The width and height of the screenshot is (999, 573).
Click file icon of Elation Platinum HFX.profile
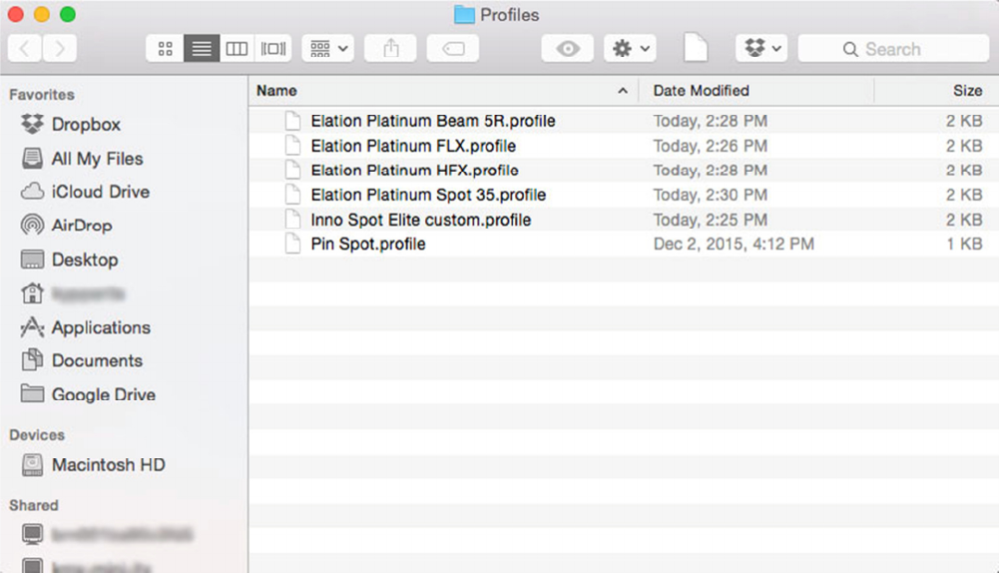point(292,170)
